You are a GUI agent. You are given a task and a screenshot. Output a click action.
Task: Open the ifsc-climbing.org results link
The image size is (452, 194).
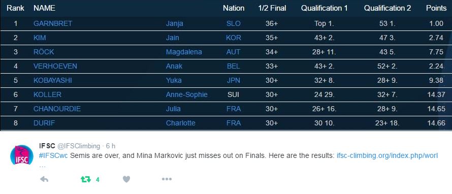click(x=387, y=156)
